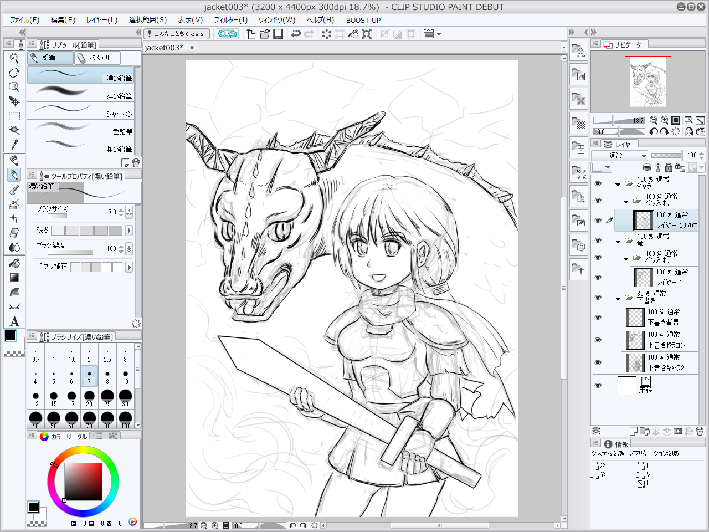
Task: Choose the 薄い鉛筆 brush preset
Action: [81, 93]
